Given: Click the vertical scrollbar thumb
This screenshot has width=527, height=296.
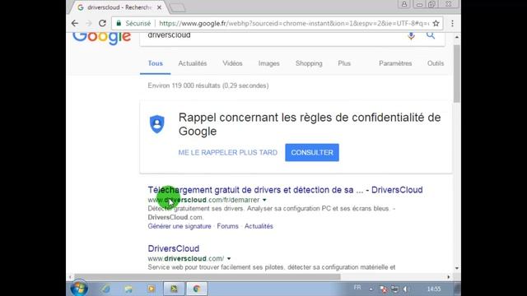Looking at the screenshot, I should [457, 74].
